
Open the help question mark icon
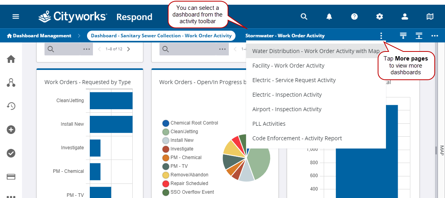click(354, 17)
